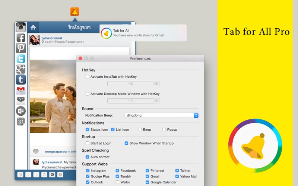This screenshot has width=298, height=186.
Task: Uncheck Twitter in Support Webs
Action: pyautogui.click(x=177, y=171)
